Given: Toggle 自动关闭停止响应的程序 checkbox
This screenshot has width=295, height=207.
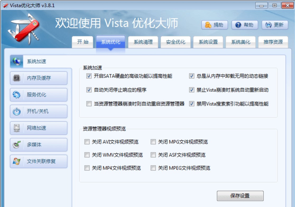Looking at the screenshot, I should tap(89, 90).
